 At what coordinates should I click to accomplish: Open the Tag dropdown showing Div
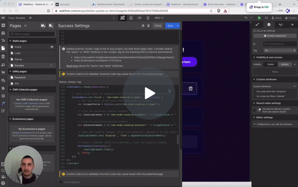tap(280, 50)
